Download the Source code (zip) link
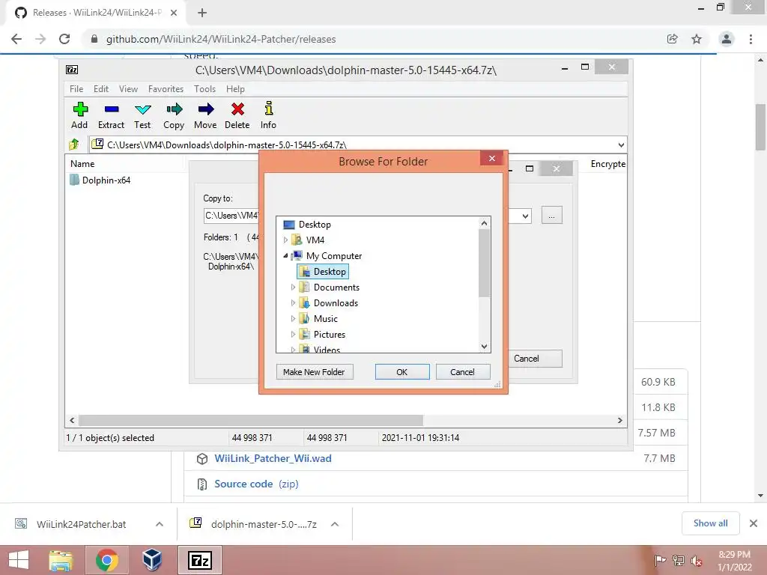The width and height of the screenshot is (767, 575). (x=256, y=484)
